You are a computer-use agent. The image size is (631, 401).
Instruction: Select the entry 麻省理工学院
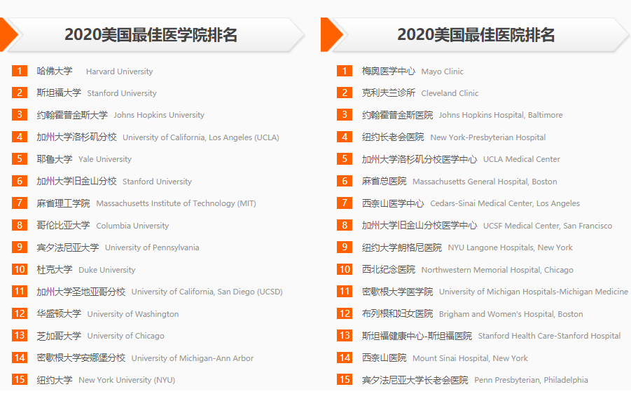coord(64,203)
